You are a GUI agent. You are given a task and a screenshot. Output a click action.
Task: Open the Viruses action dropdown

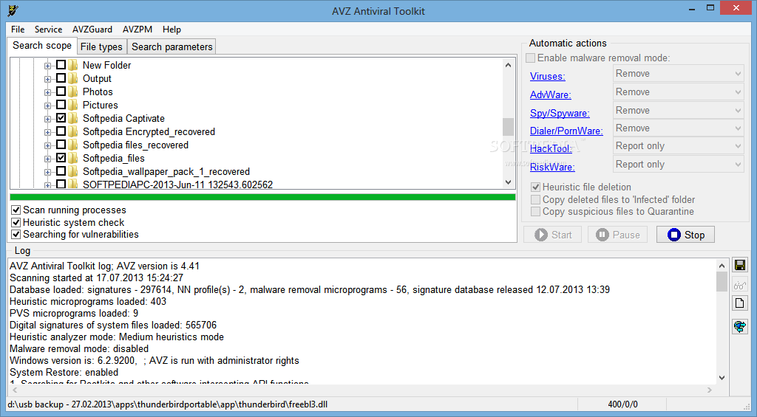click(x=679, y=74)
